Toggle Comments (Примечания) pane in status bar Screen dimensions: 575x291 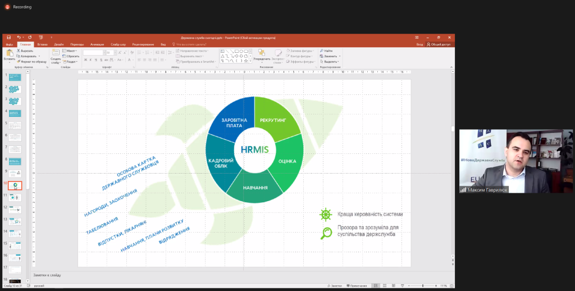(x=360, y=285)
